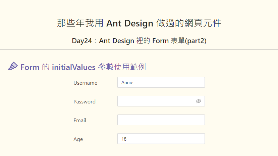Focus the Username input containing Annie

[161, 82]
